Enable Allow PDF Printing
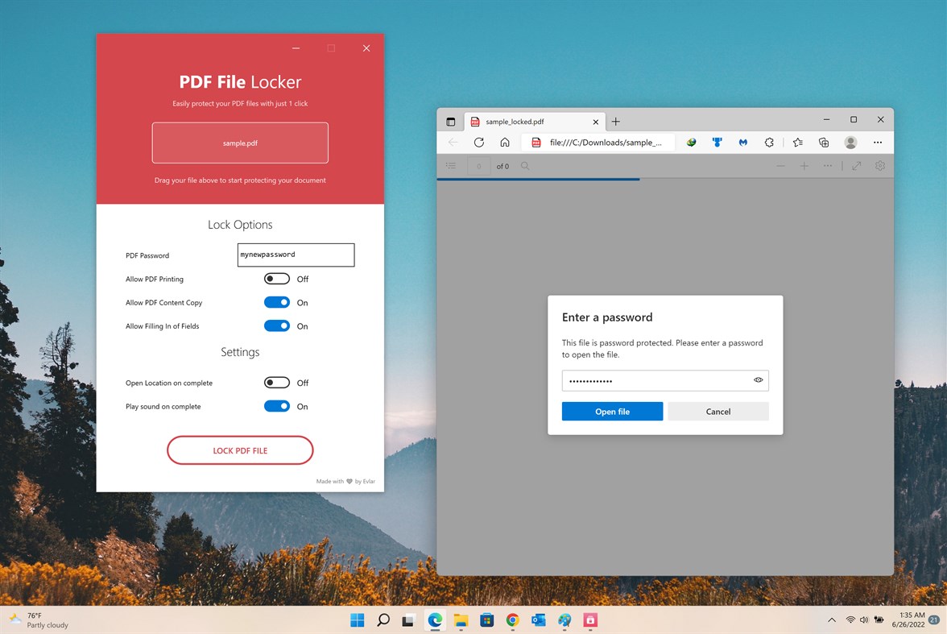947x634 pixels. point(276,279)
